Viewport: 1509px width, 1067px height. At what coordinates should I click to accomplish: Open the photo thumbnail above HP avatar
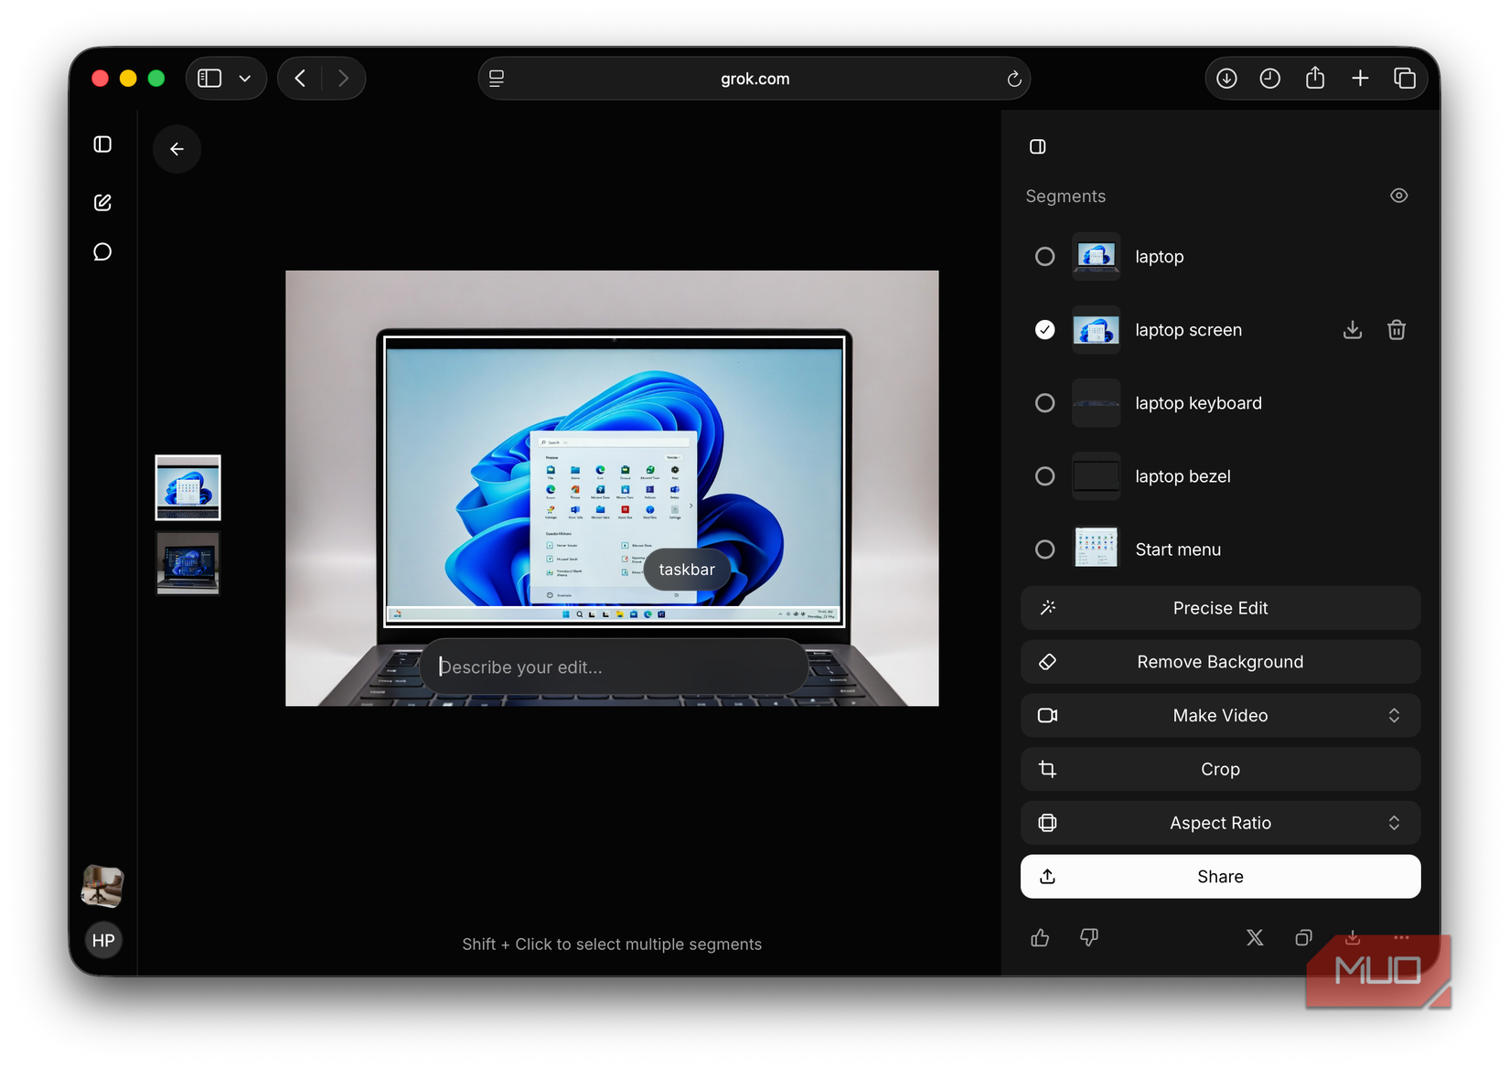102,886
